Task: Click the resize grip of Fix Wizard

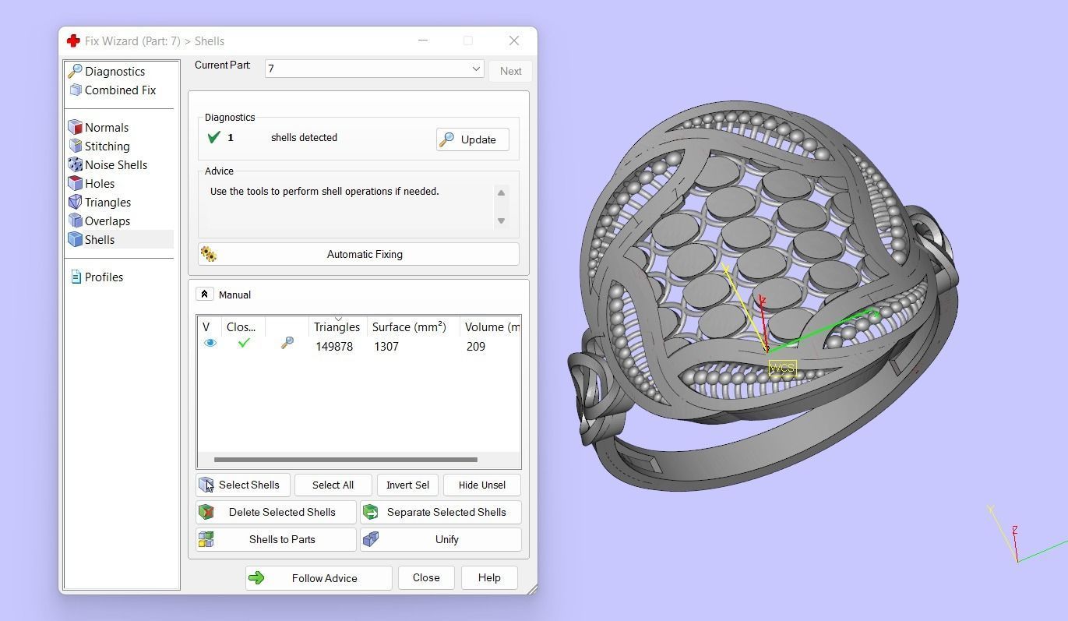Action: click(x=531, y=589)
